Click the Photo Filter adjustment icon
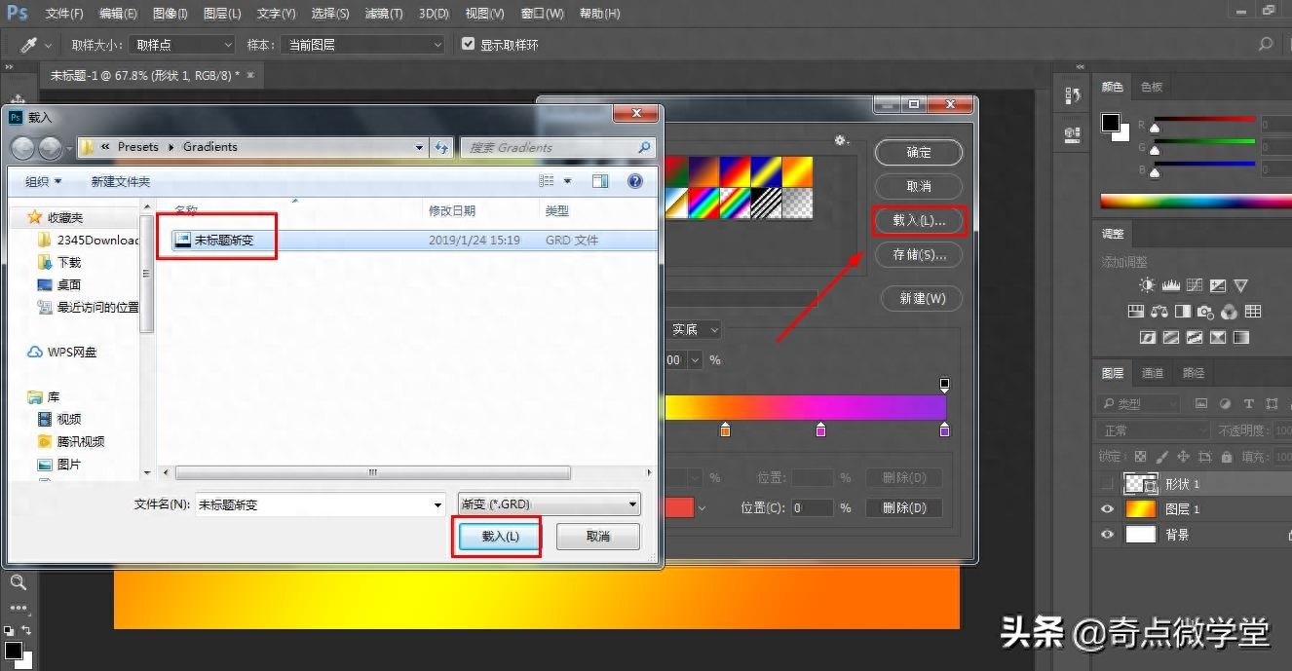Image resolution: width=1292 pixels, height=671 pixels. coord(1205,312)
